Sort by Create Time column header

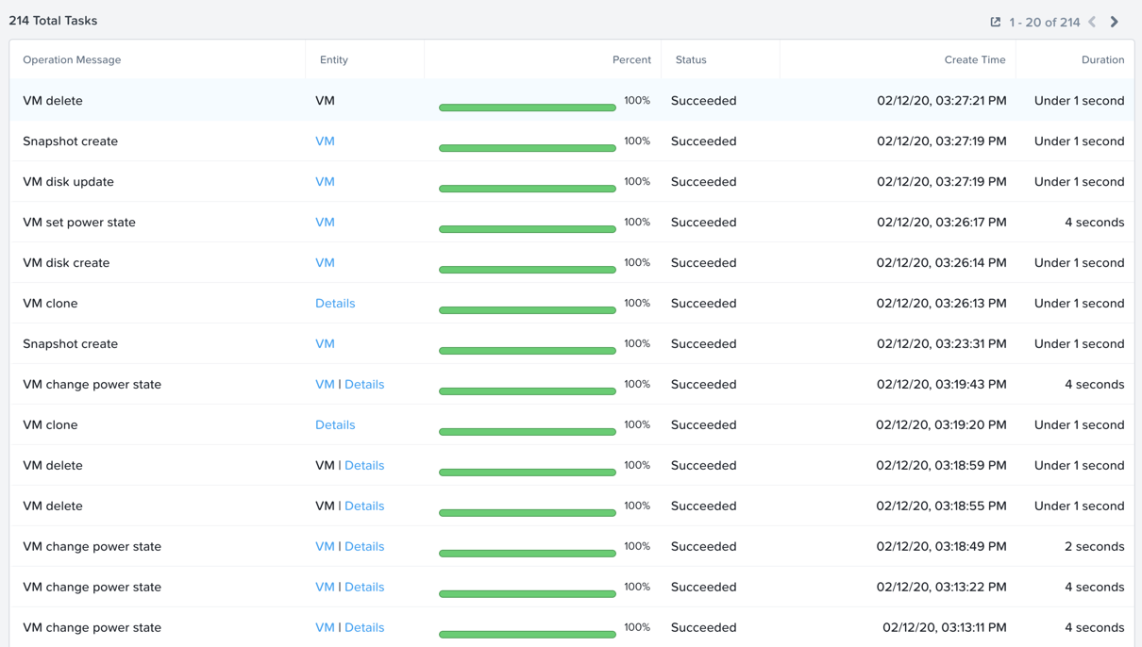coord(975,59)
